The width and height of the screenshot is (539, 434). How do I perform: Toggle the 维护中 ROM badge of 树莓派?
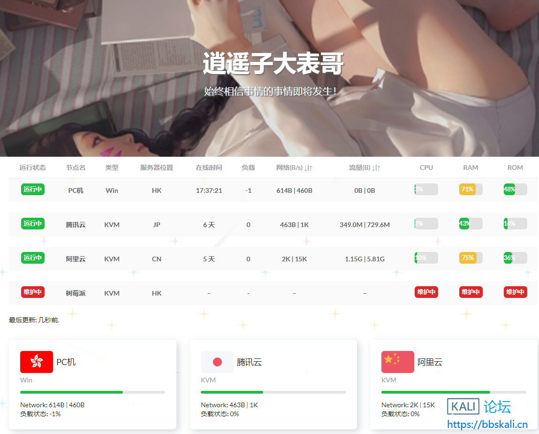(x=515, y=292)
